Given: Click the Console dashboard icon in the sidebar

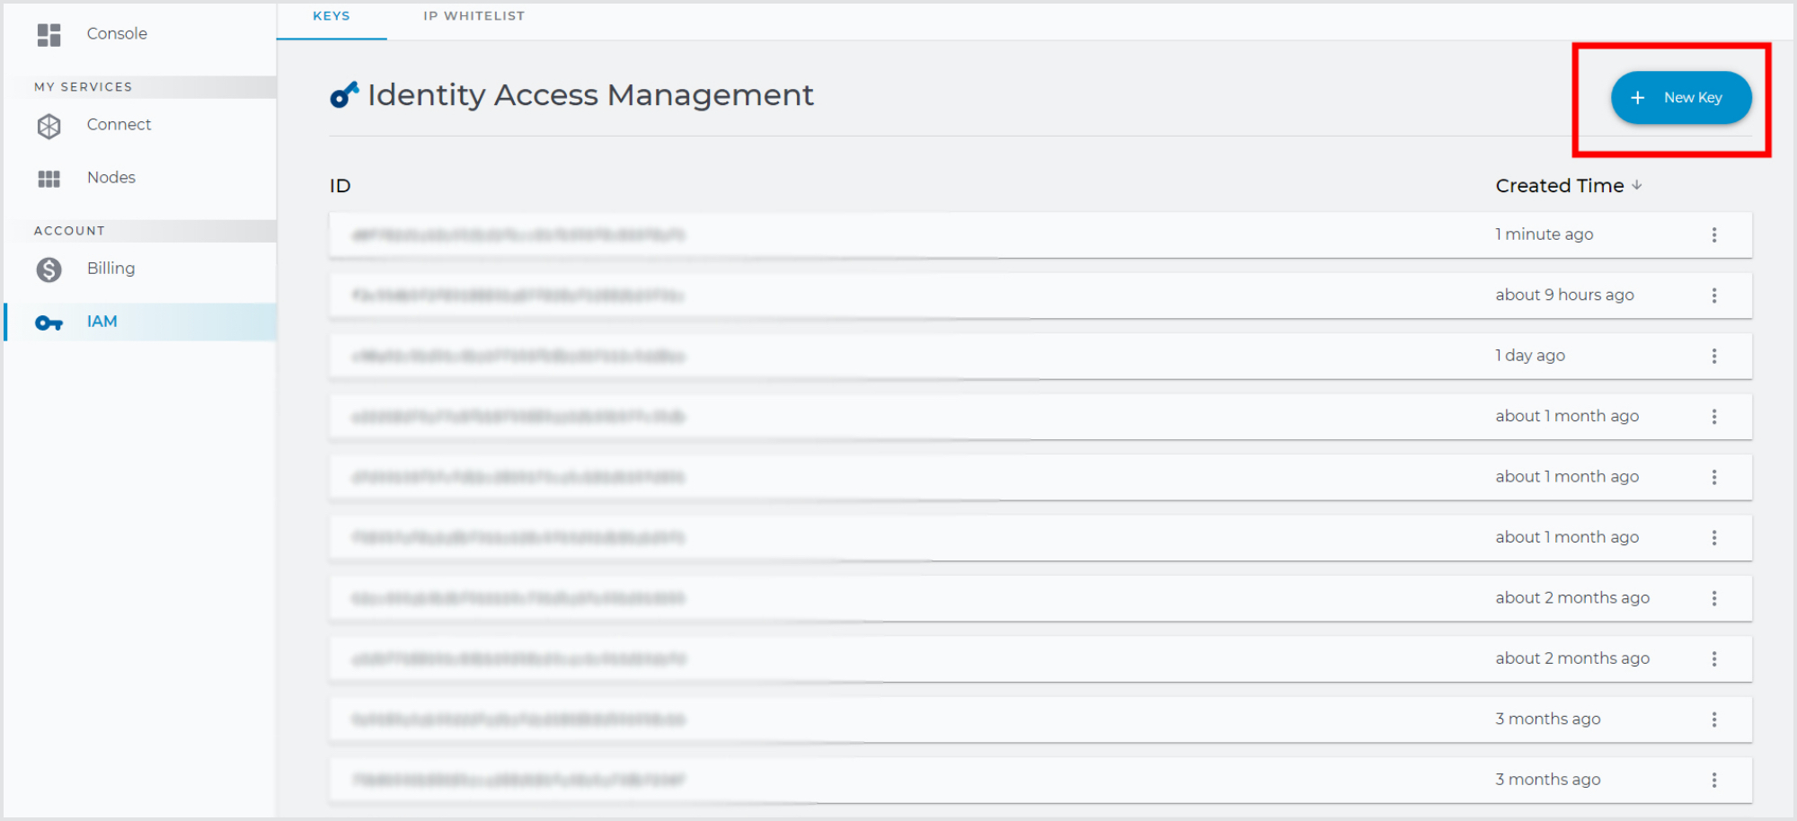Looking at the screenshot, I should click(x=49, y=34).
